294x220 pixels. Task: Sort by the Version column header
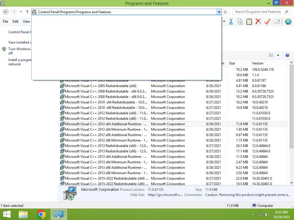pos(268,63)
